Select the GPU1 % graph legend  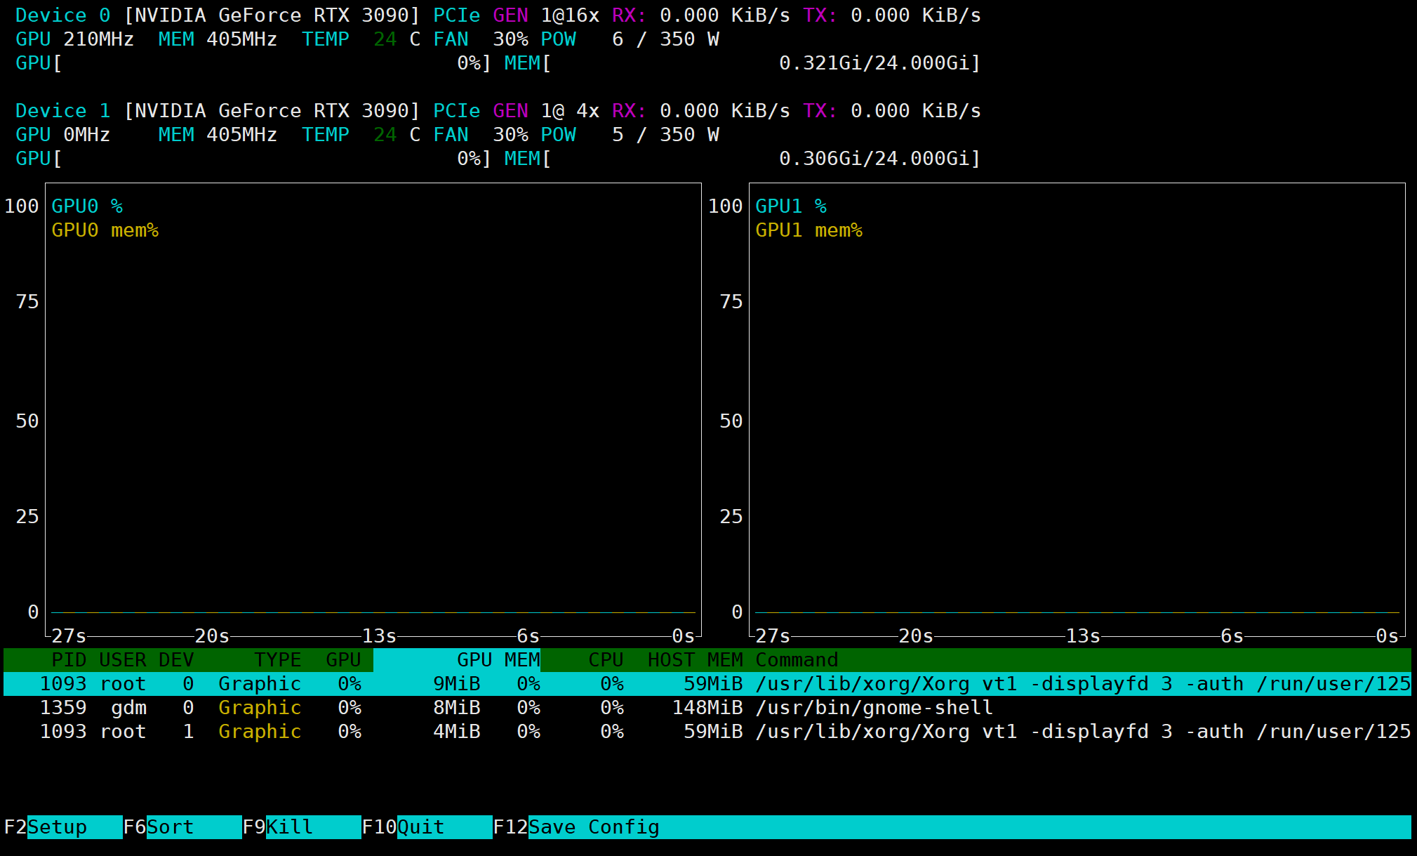790,206
